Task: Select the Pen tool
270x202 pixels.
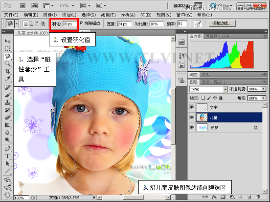Action: click(7, 148)
